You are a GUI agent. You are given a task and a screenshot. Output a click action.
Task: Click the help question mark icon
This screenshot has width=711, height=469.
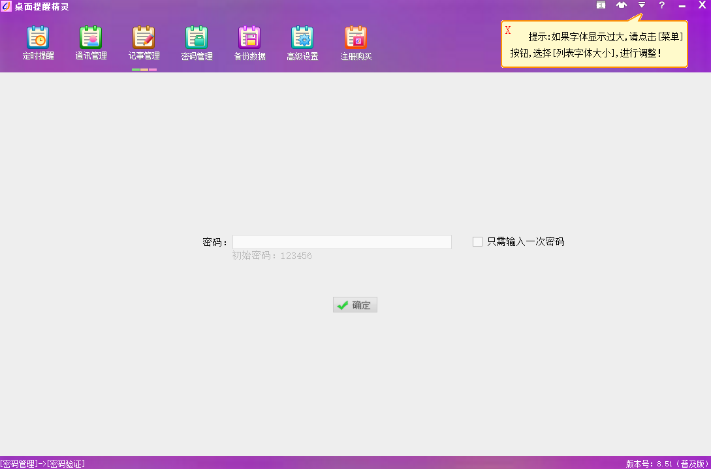tap(661, 5)
